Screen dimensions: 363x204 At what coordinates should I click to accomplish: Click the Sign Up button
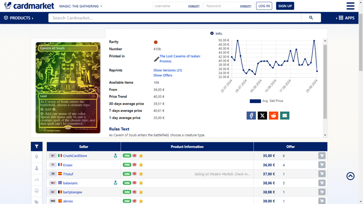pos(285,6)
